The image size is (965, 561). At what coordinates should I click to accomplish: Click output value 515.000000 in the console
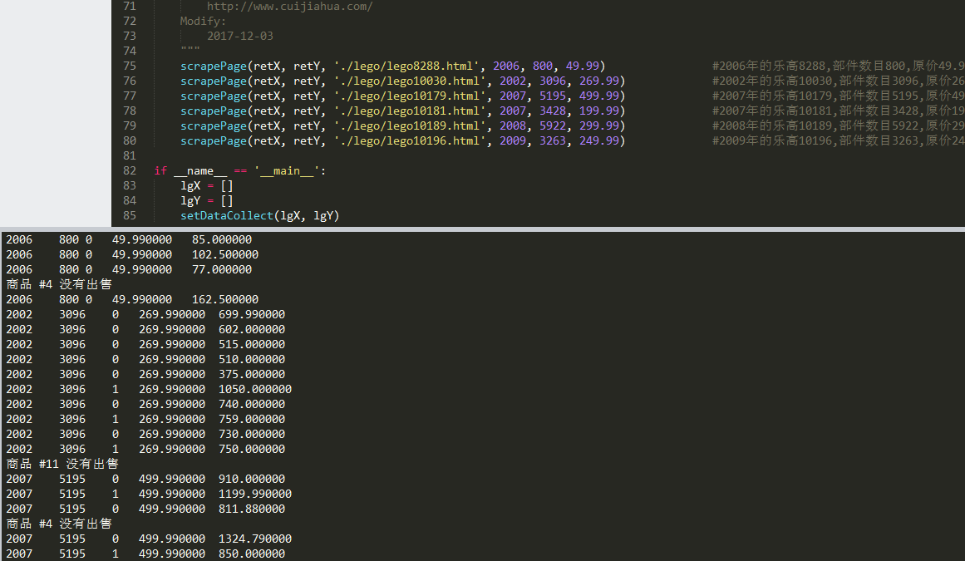(252, 344)
